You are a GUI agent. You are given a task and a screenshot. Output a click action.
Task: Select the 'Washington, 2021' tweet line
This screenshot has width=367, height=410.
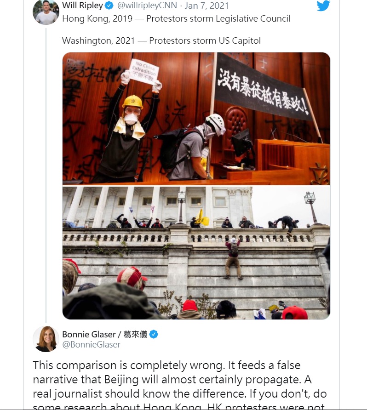pyautogui.click(x=161, y=40)
